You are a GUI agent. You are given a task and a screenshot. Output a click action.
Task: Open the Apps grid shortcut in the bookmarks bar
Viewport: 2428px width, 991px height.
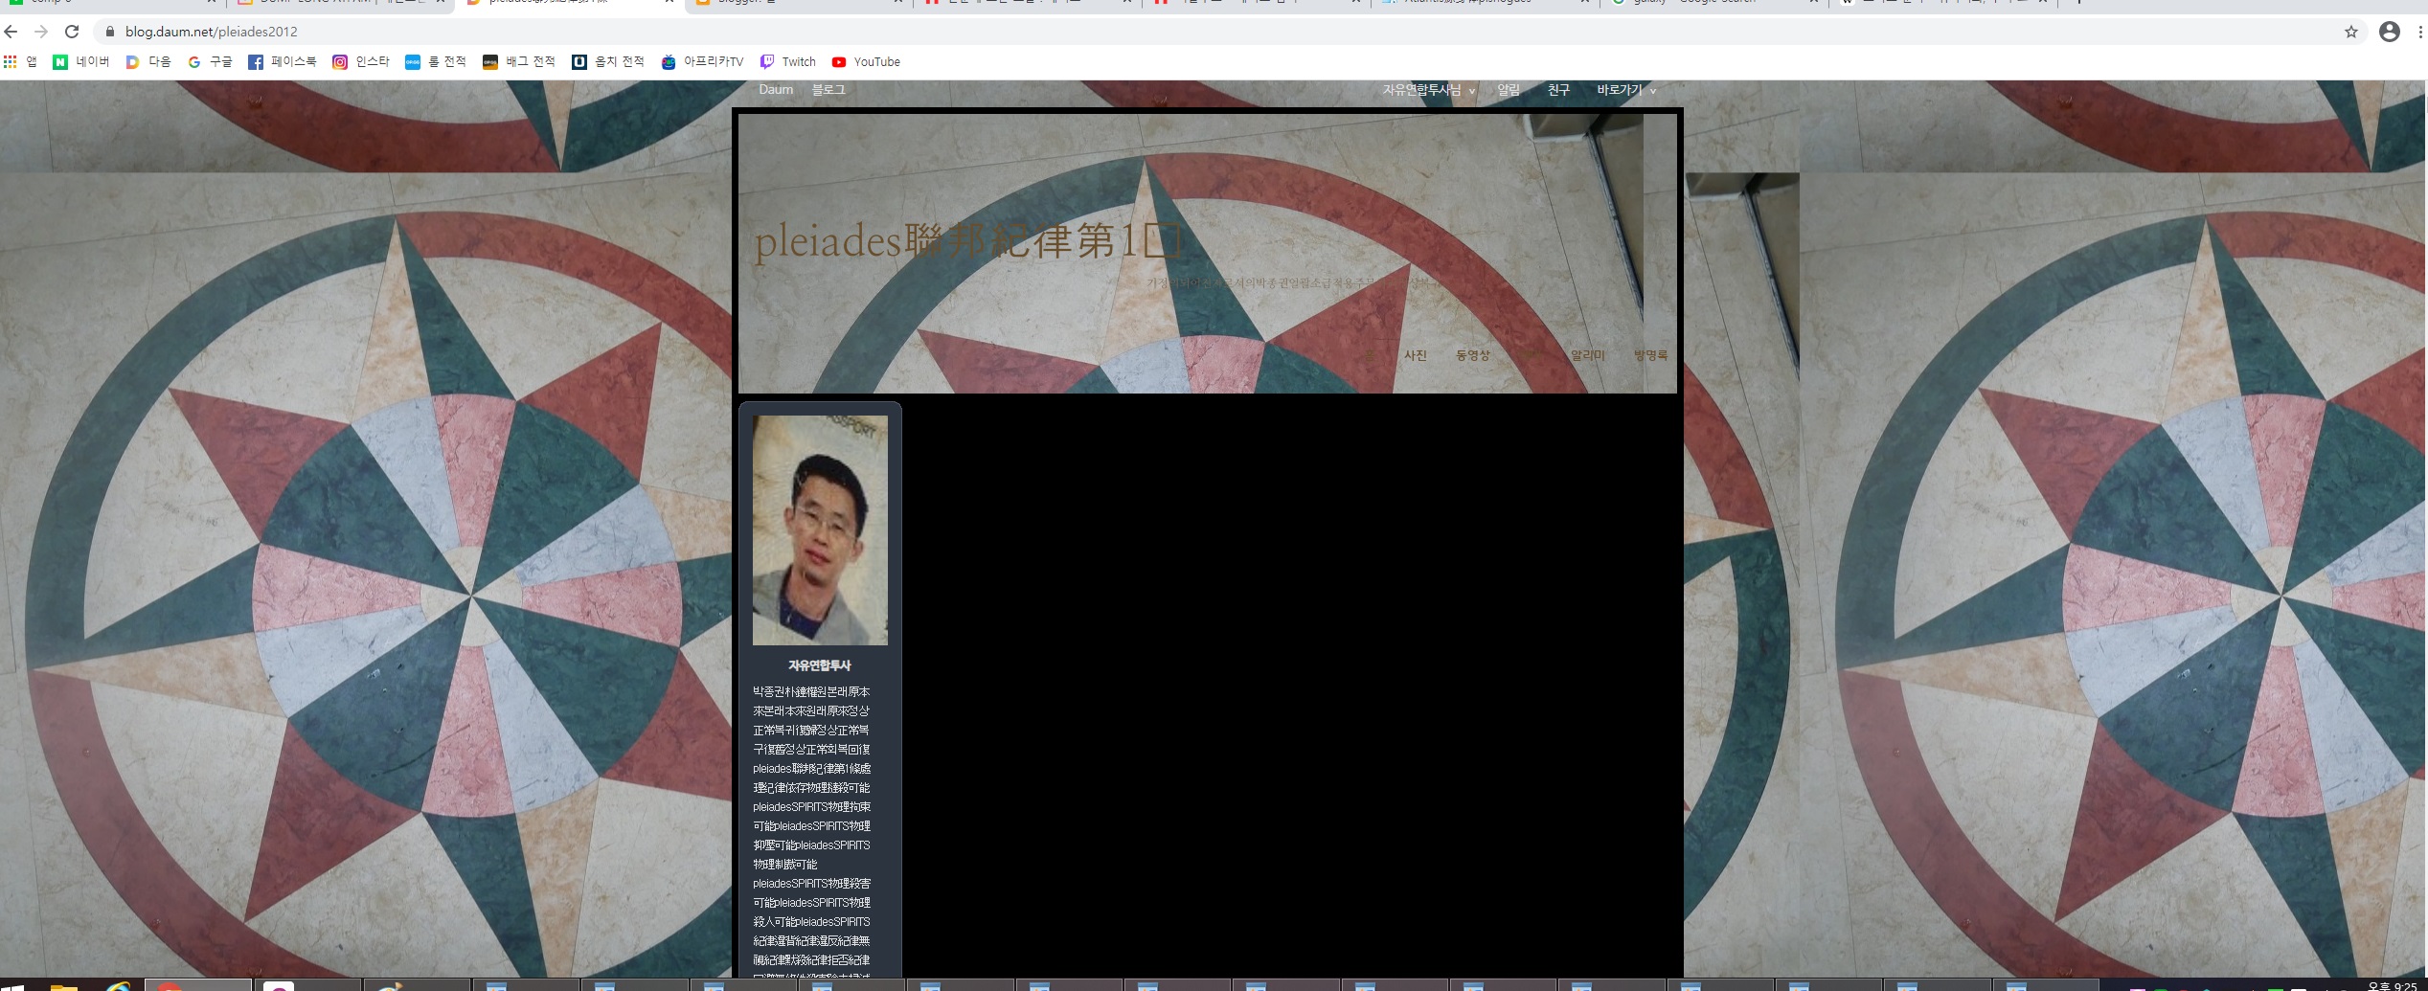click(20, 61)
